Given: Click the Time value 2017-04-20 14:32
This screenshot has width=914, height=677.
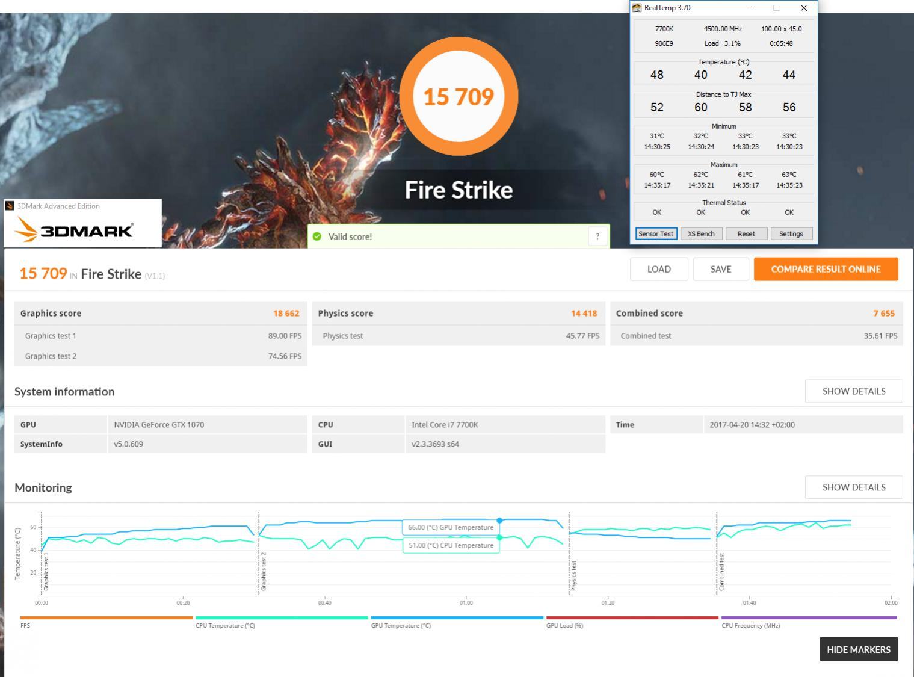Looking at the screenshot, I should tap(752, 425).
